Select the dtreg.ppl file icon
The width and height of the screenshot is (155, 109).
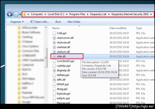click(54, 89)
